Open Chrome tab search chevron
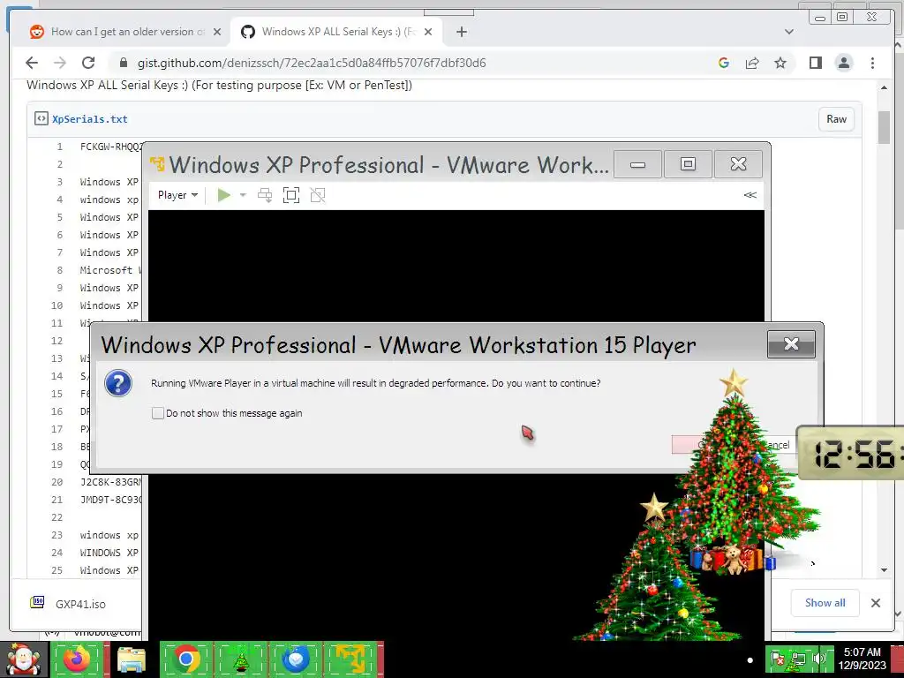Image resolution: width=904 pixels, height=678 pixels. click(x=788, y=32)
